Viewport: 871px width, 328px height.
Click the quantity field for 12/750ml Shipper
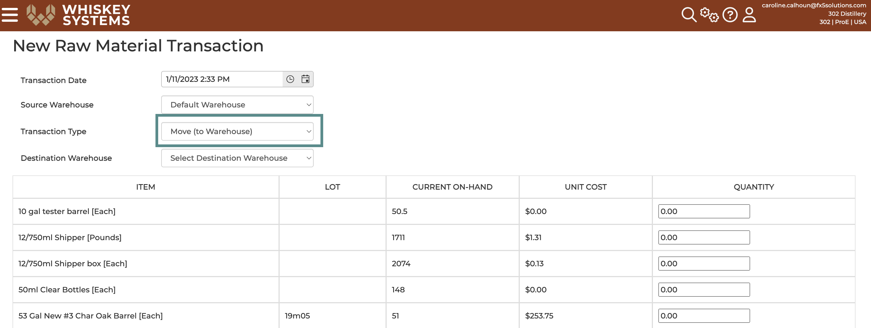point(704,237)
